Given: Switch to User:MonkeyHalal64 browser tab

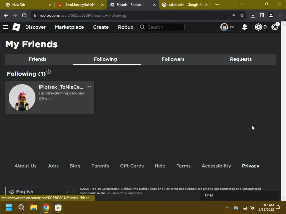Looking at the screenshot, I should click(80, 5).
